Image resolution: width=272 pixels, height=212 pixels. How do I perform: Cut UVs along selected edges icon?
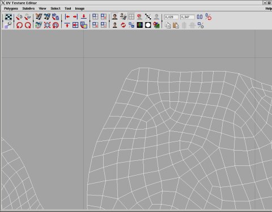click(39, 17)
